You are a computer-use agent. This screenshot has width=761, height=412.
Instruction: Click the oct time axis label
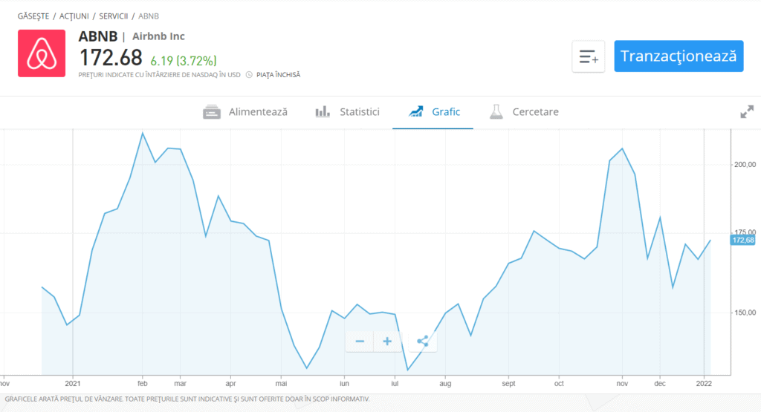(559, 383)
